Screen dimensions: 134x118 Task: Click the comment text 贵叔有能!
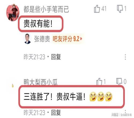pyautogui.click(x=38, y=24)
